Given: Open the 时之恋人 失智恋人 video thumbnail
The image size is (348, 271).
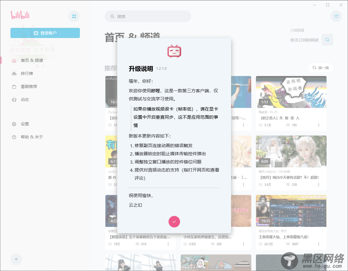Looking at the screenshot, I should [291, 92].
